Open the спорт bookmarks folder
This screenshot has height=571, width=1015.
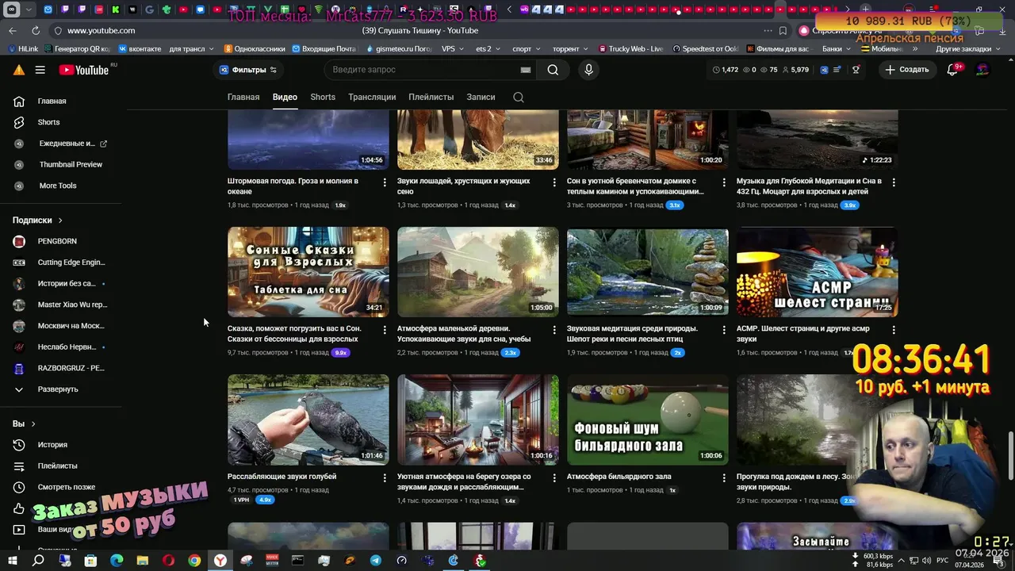coord(527,48)
